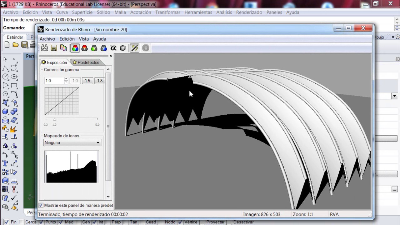
Task: Select the Fillet curves tool
Action: (14, 94)
